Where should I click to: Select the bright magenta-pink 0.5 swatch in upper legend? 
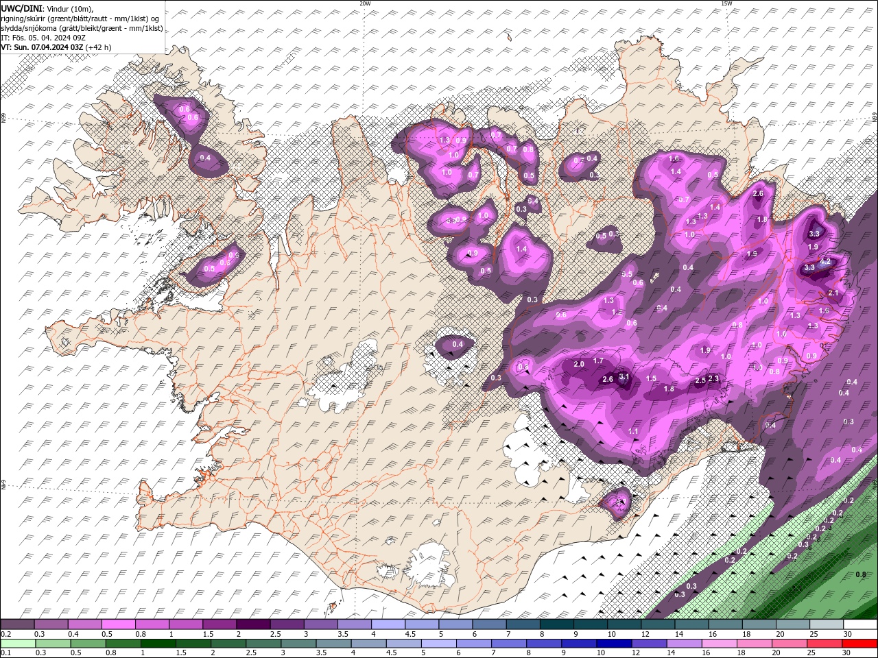pos(118,624)
